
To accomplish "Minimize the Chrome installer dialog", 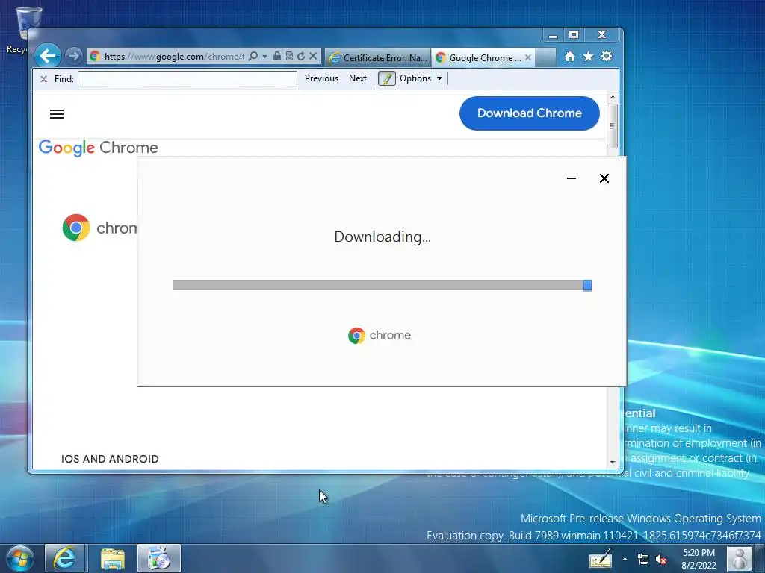I will [x=572, y=178].
